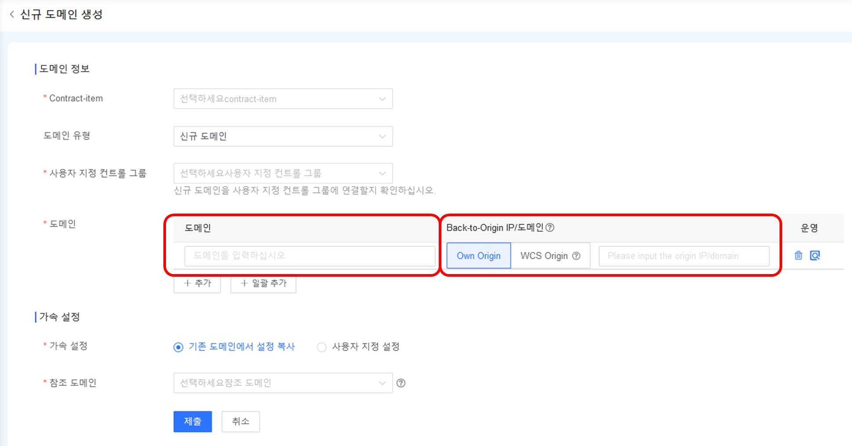Focus the 도메인을 입력하십시오 input field
852x446 pixels.
coord(310,256)
